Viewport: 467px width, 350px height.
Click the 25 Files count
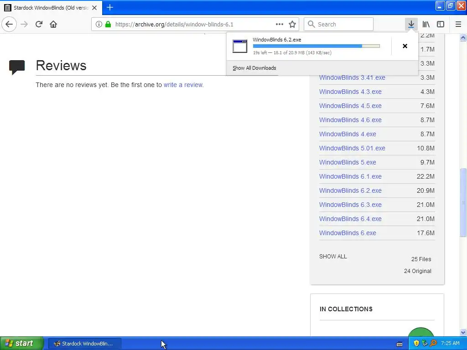(421, 259)
